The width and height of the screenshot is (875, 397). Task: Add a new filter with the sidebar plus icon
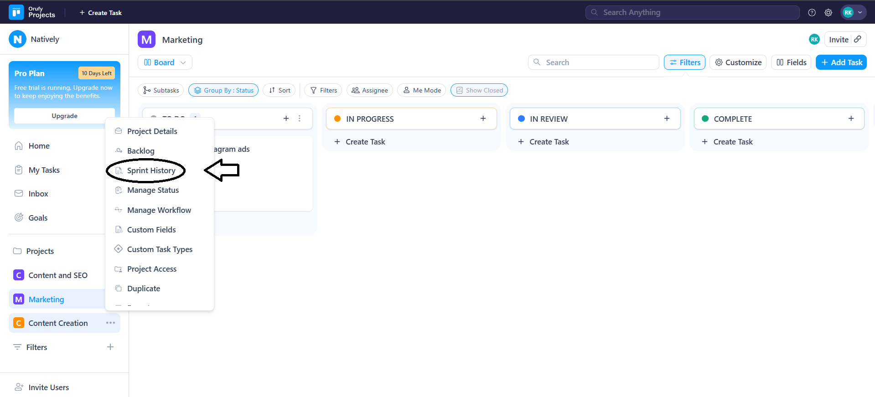(x=110, y=347)
